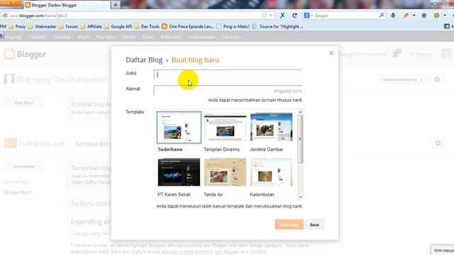This screenshot has width=454, height=255.
Task: Click Terjemahan in Google bar
Action: tap(201, 37)
